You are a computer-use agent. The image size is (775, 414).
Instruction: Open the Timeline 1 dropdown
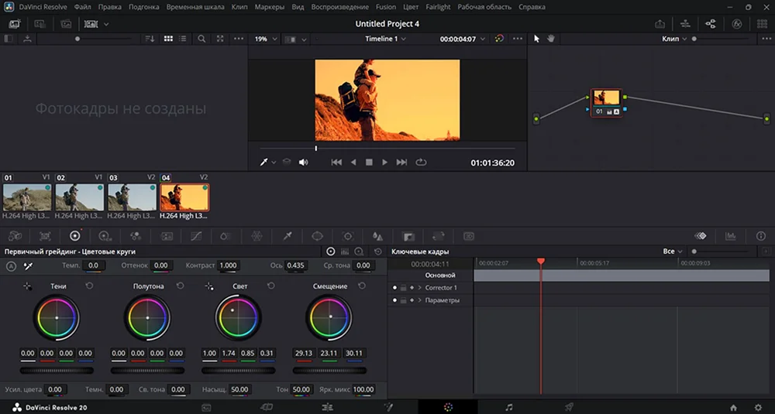pyautogui.click(x=385, y=39)
